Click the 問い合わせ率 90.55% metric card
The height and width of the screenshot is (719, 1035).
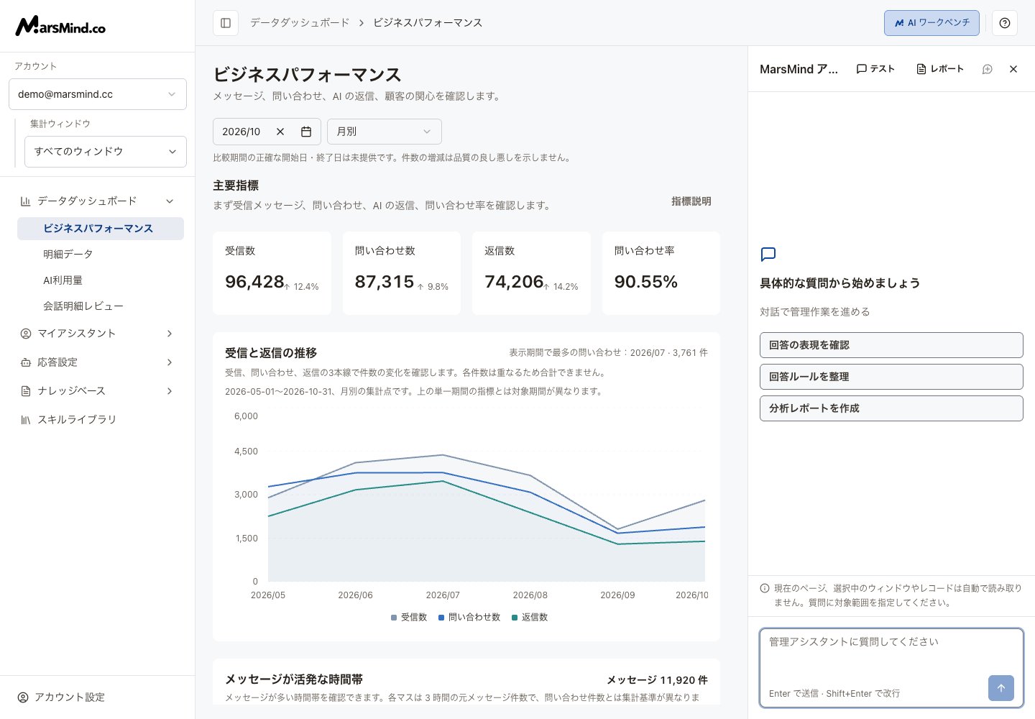point(661,273)
